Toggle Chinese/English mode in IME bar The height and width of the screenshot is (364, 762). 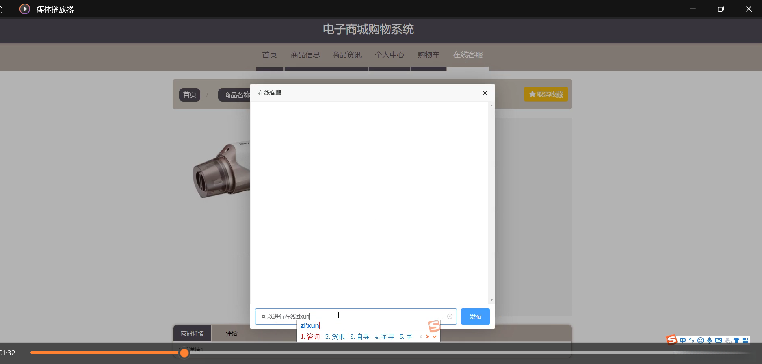tap(683, 340)
